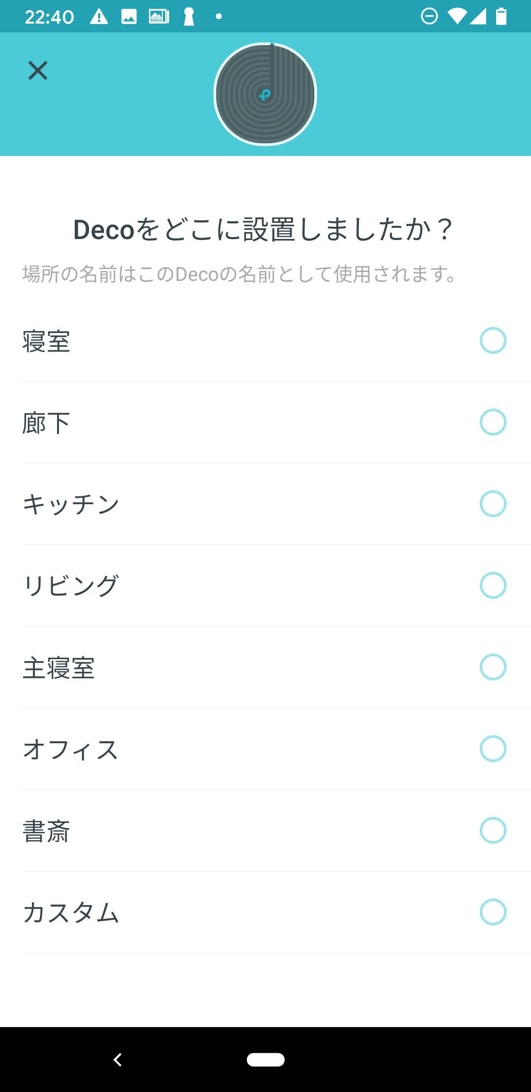531x1092 pixels.
Task: Tap the カスタム option label
Action: coord(71,913)
